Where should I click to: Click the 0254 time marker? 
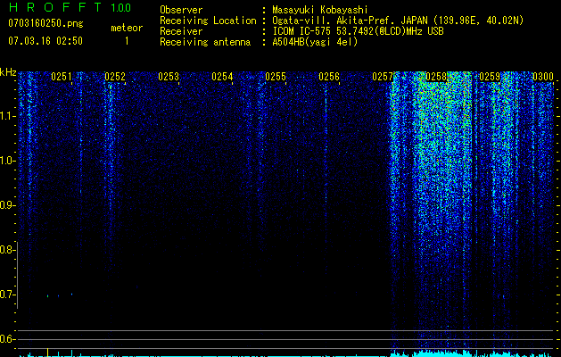click(x=222, y=77)
